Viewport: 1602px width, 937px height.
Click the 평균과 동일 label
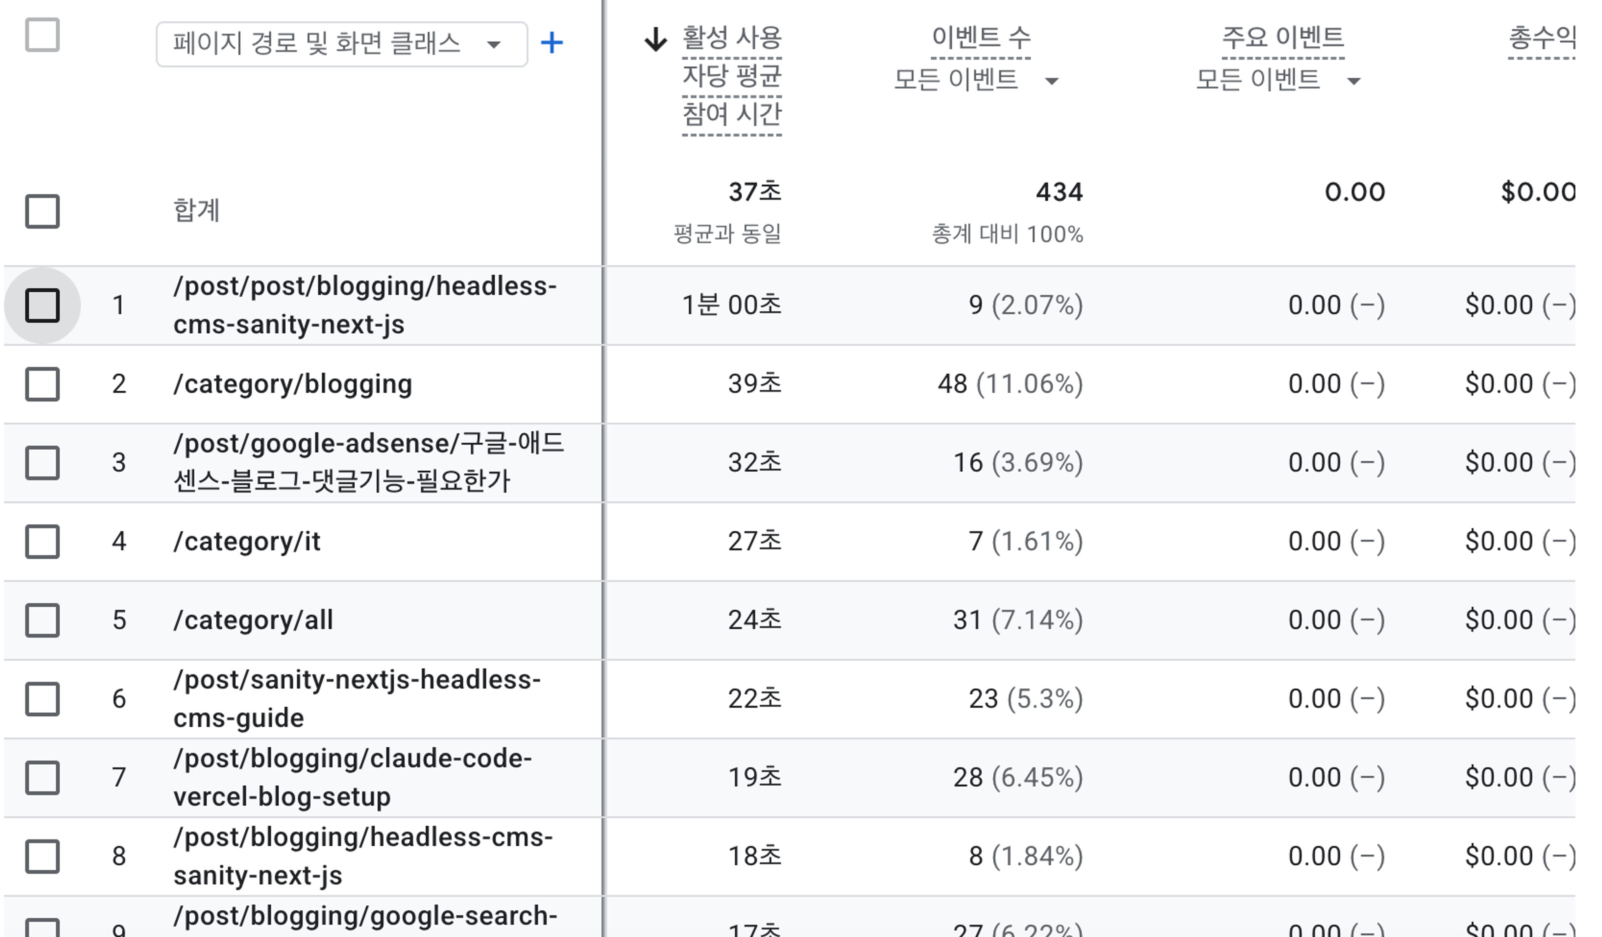[x=727, y=234]
